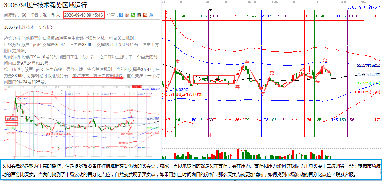
Task: Click the boxed publish date 2020-09-18 09:45:46
Action: (84, 15)
